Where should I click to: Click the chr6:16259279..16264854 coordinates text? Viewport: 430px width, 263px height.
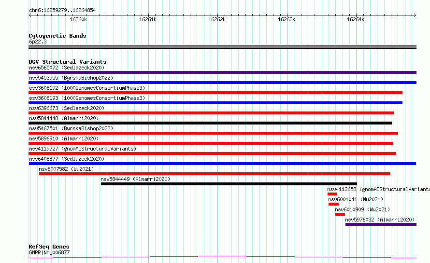click(x=62, y=11)
